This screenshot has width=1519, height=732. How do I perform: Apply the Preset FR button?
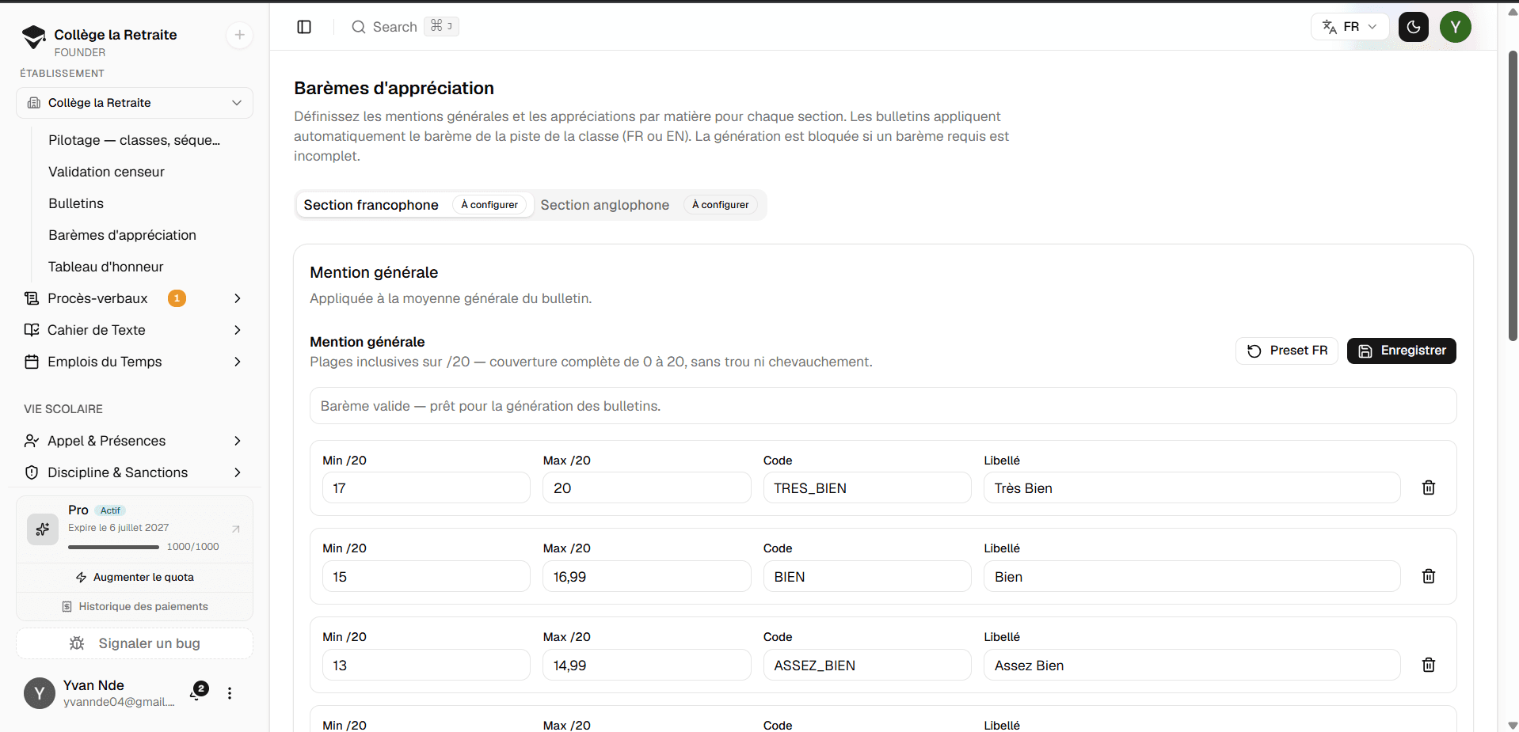(x=1287, y=351)
